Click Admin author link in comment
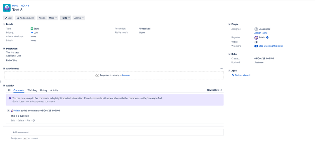Image resolution: width=315 pixels, height=144 pixels. tap(17, 111)
